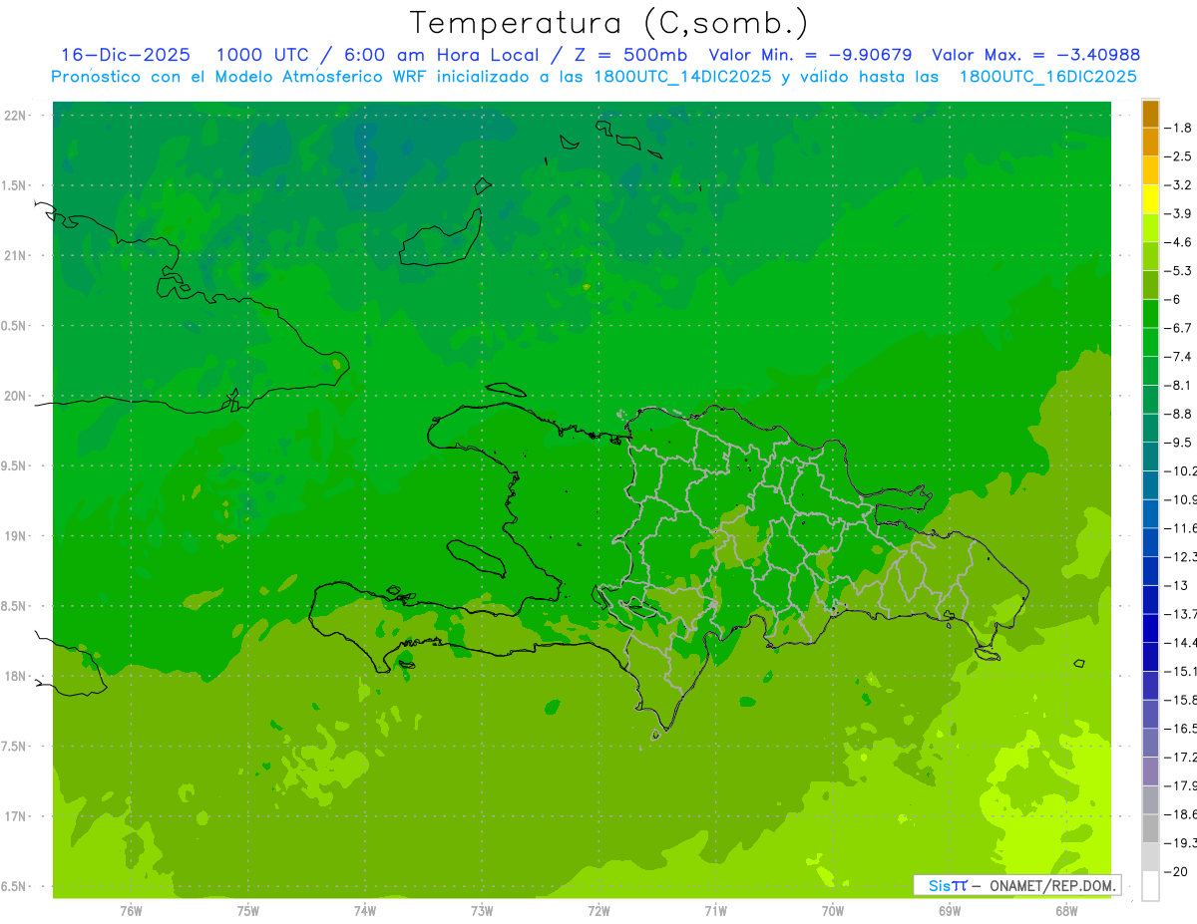1197x924 pixels.
Task: Click the '1000 UTC / 6:00 am Hora Local' text
Action: tap(377, 56)
